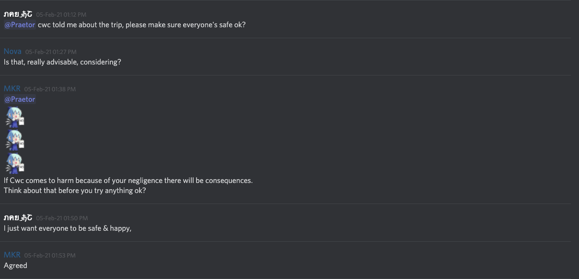
Task: Click the 'I just want everyone to be safe' message
Action: [68, 228]
